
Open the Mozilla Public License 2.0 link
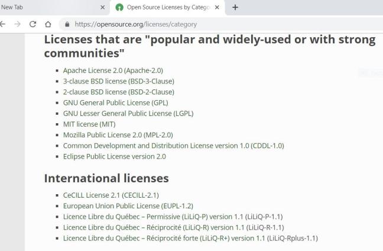point(118,135)
